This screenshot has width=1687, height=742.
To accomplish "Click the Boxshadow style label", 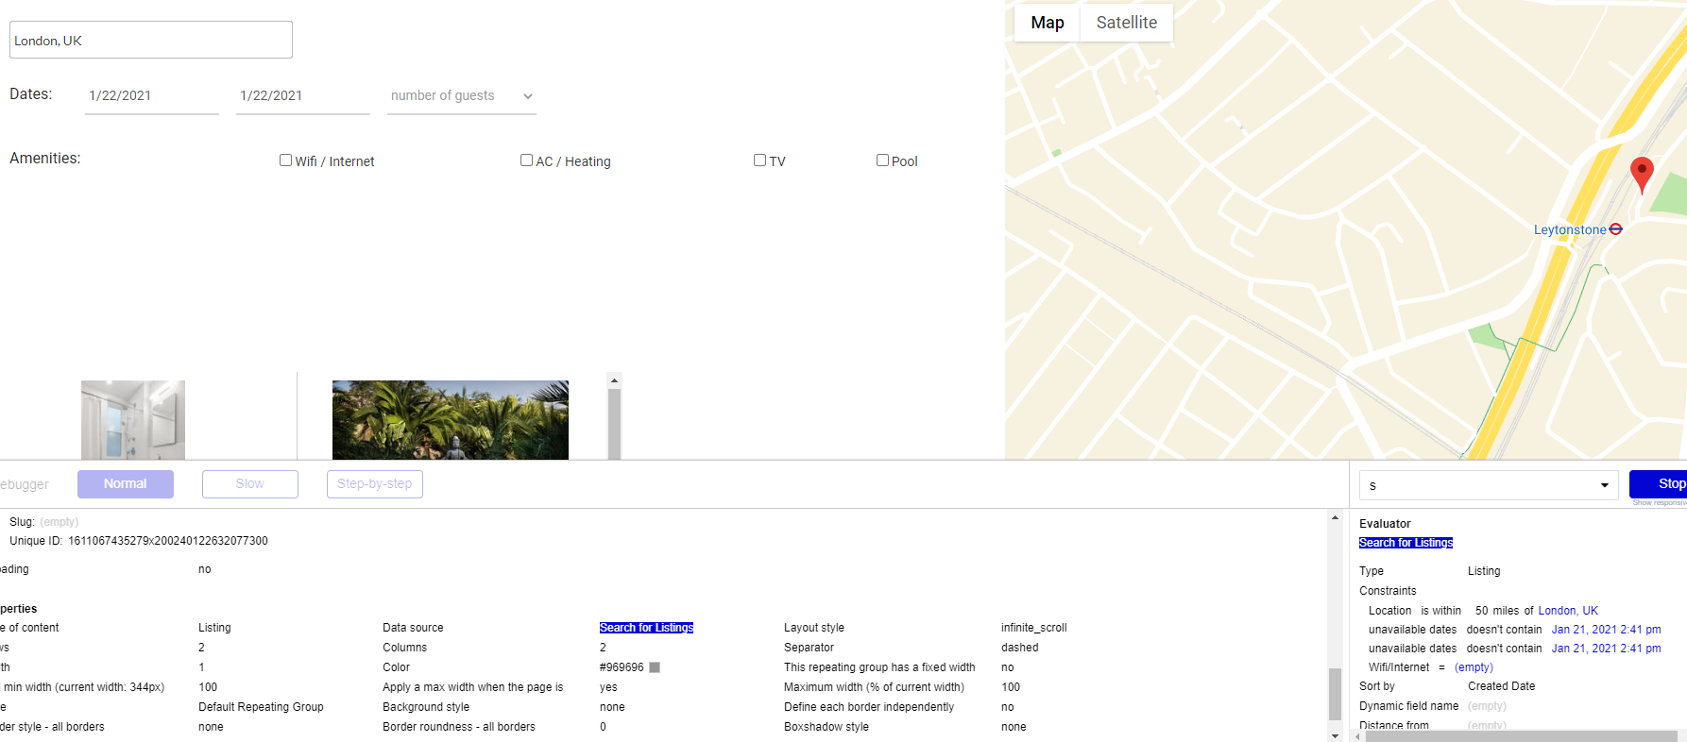I will pos(826,727).
